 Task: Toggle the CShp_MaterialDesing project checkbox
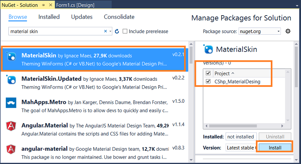point(208,81)
